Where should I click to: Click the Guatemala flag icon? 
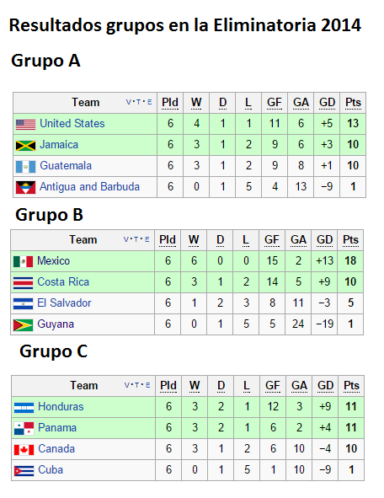(x=26, y=167)
